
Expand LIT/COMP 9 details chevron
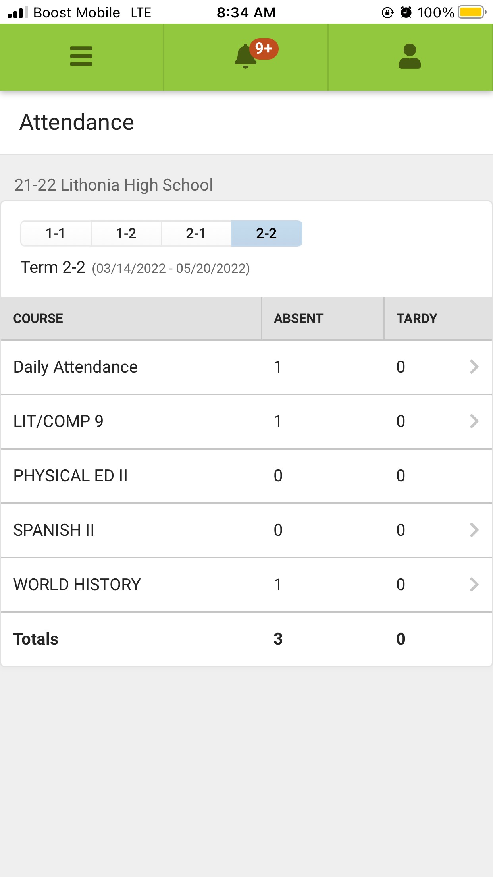[x=474, y=421]
